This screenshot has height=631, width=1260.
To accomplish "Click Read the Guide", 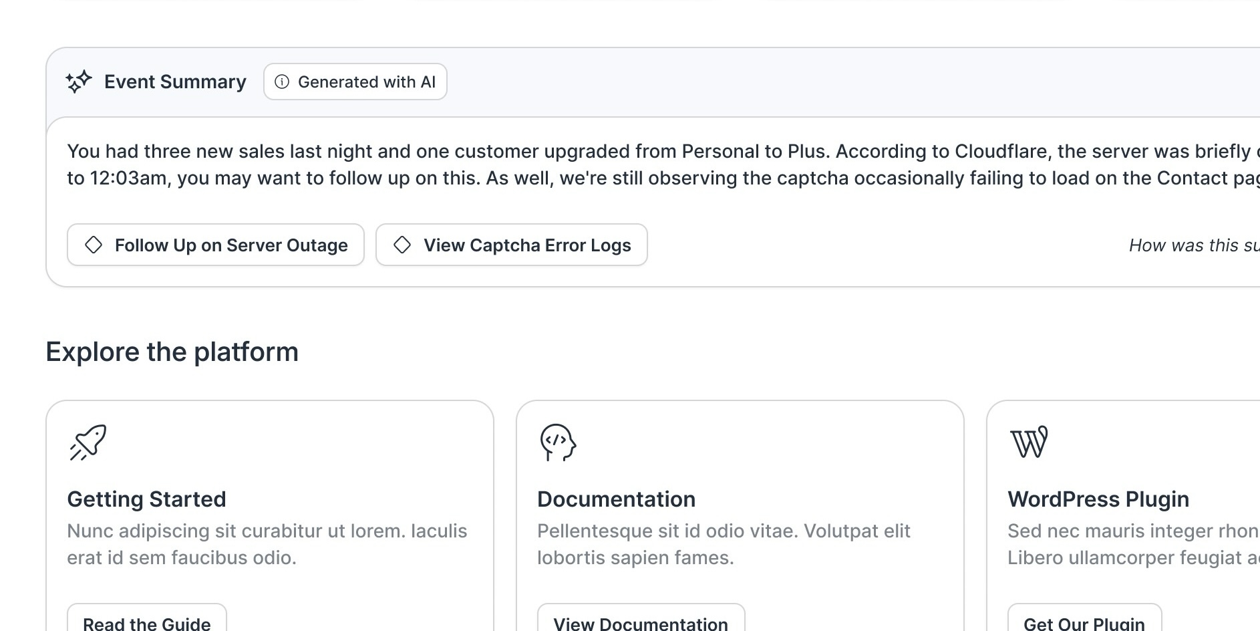I will (146, 622).
